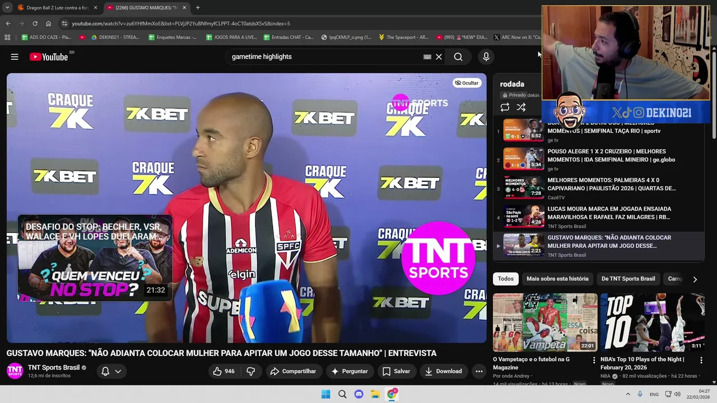Close the Dragon Ball Z tab
717x403 pixels.
[95, 8]
